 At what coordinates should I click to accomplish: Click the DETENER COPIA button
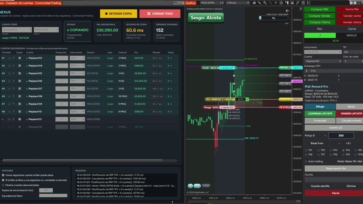pyautogui.click(x=118, y=13)
